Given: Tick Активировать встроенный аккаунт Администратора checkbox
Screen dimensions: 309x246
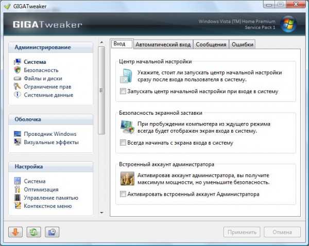Looking at the screenshot, I should point(123,194).
